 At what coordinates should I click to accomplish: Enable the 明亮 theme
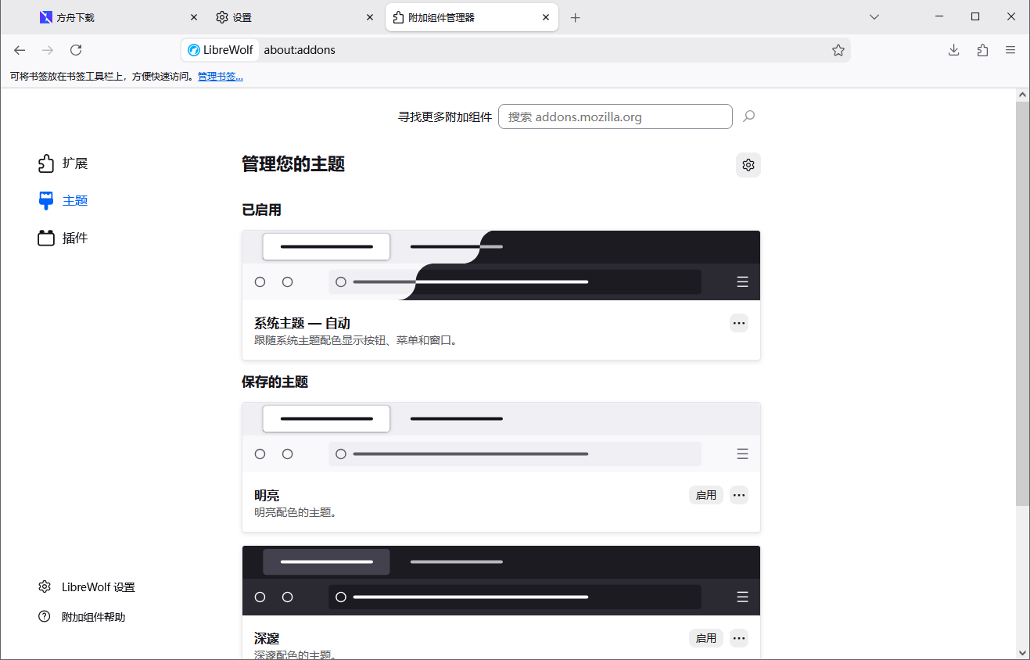[705, 494]
